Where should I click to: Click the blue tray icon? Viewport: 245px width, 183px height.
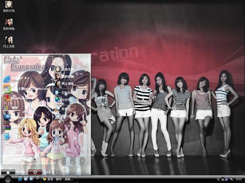[227, 179]
